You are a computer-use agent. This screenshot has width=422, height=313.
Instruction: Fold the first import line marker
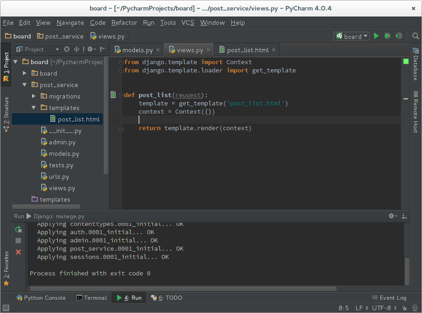(122, 62)
